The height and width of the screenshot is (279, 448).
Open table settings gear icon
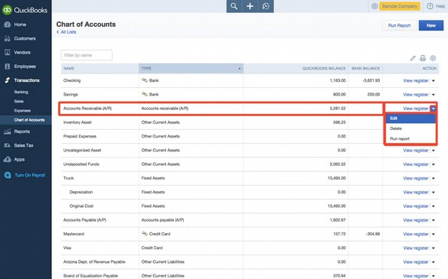[x=433, y=58]
